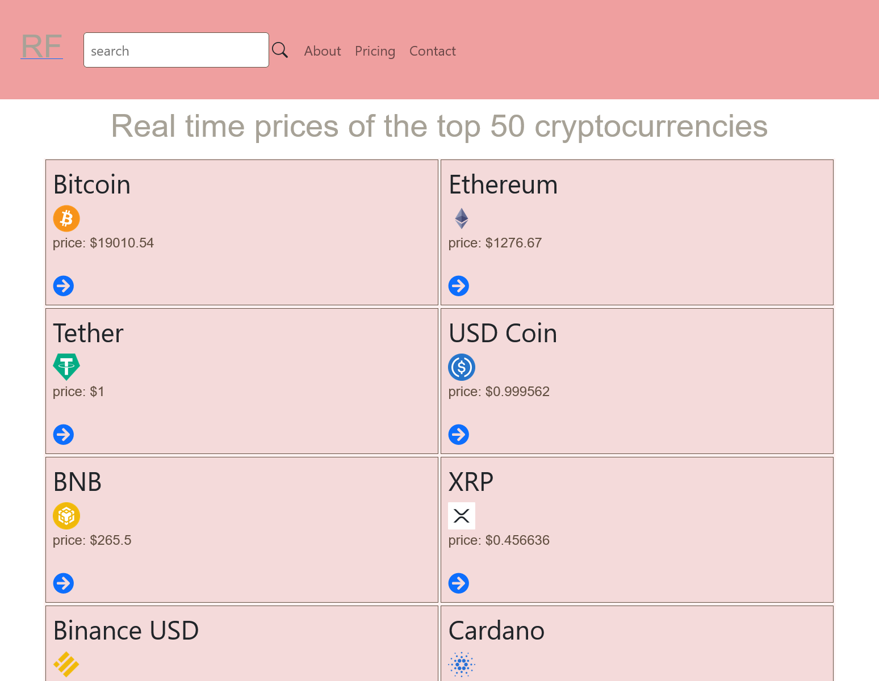
Task: Click the Tether logo icon
Action: click(x=66, y=367)
